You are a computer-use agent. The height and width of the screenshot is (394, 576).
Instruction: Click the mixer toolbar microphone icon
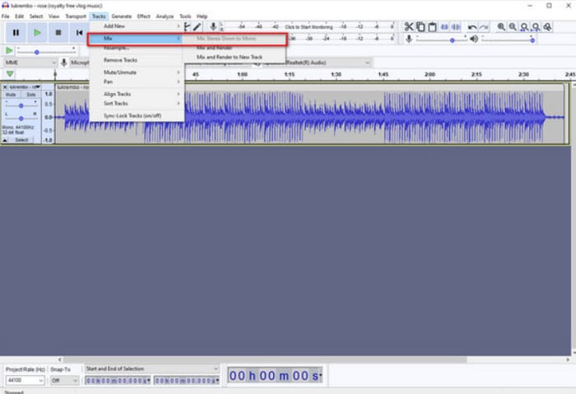coord(409,39)
